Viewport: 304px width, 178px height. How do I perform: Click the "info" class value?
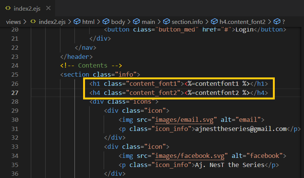pyautogui.click(x=126, y=75)
